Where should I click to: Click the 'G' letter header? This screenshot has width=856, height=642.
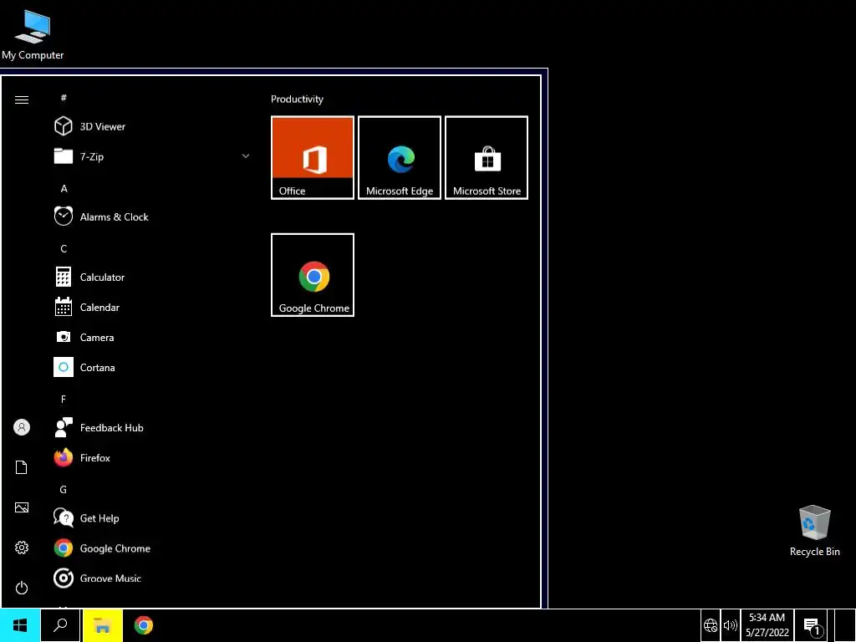pos(64,490)
